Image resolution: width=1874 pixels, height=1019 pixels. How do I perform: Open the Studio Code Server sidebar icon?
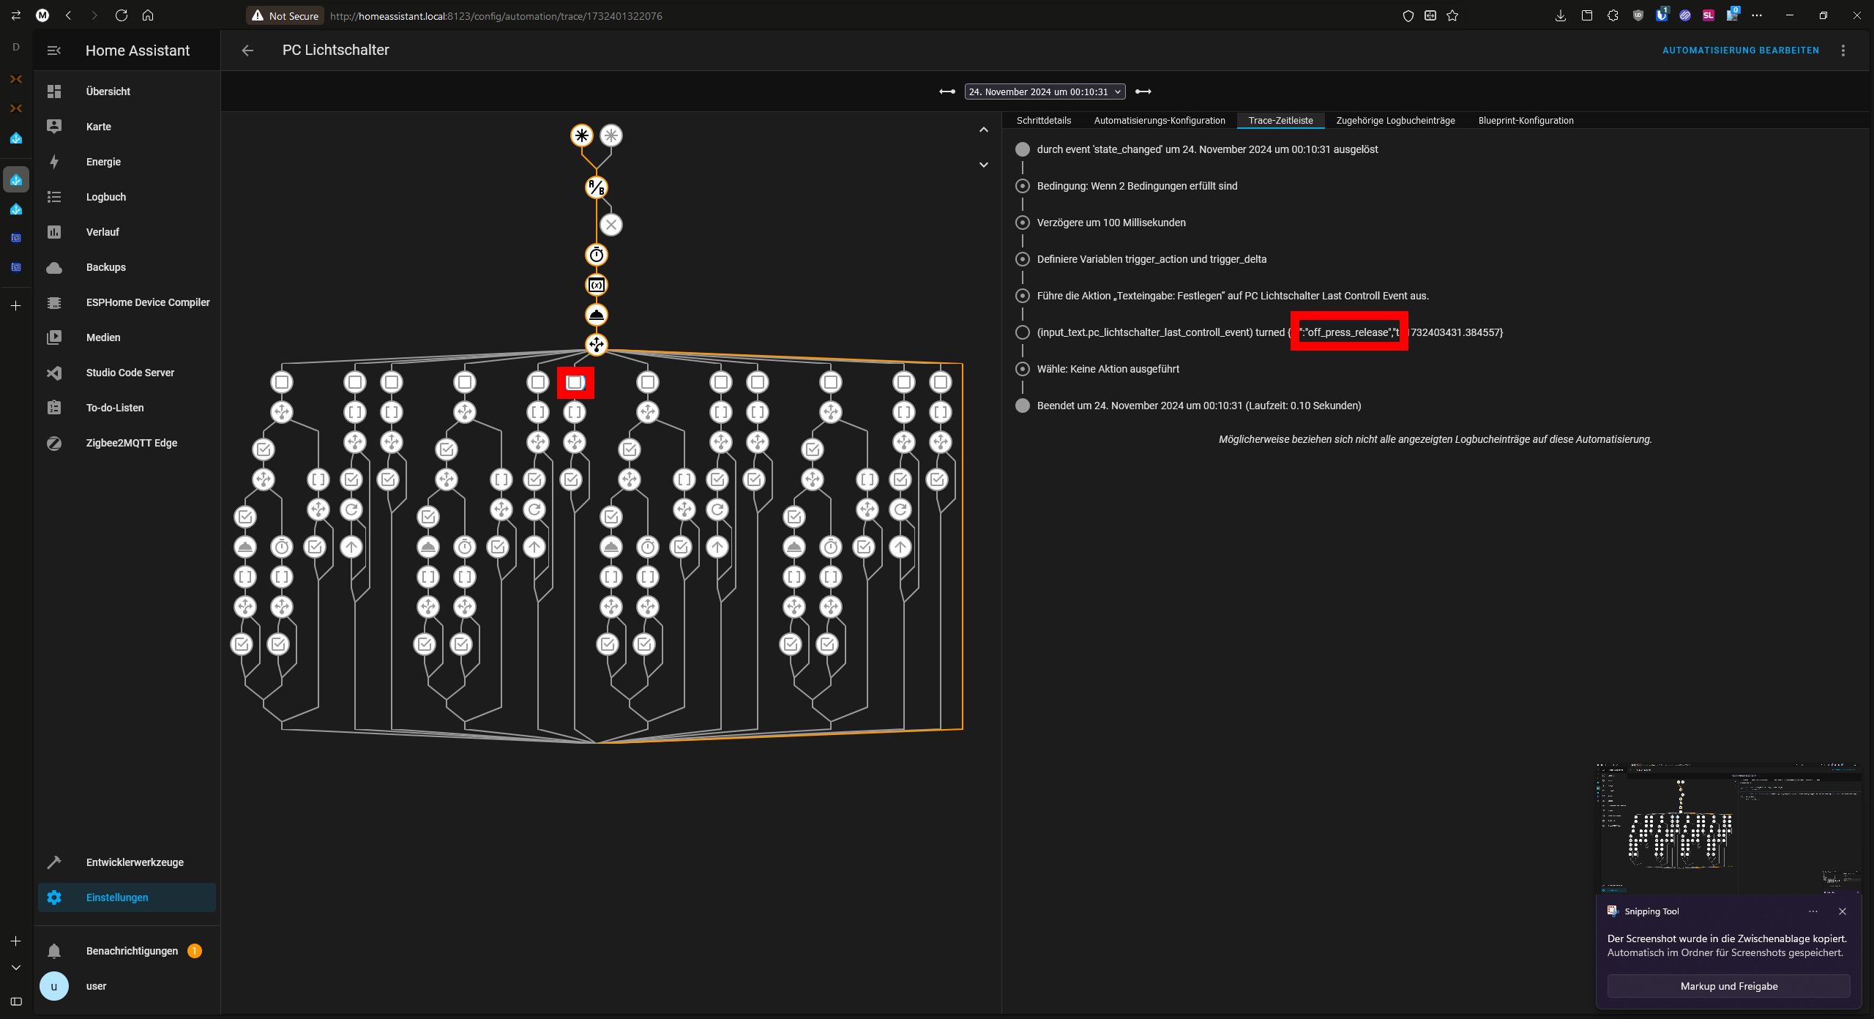coord(54,373)
